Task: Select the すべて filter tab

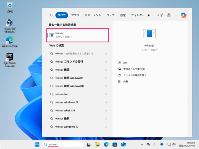Action: pyautogui.click(x=62, y=15)
